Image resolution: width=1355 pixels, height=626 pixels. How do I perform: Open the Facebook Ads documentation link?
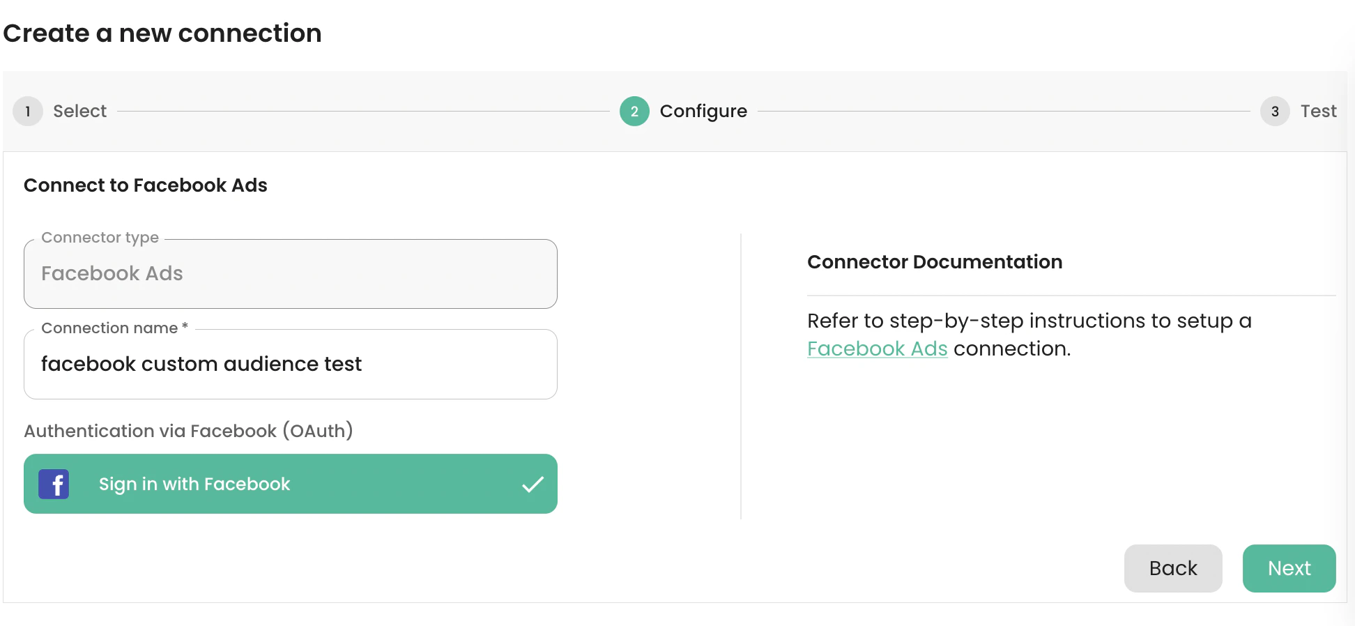tap(878, 349)
